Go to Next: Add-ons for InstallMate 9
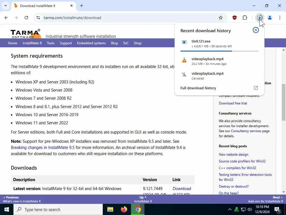The height and width of the screenshot is (215, 286). tap(265, 199)
